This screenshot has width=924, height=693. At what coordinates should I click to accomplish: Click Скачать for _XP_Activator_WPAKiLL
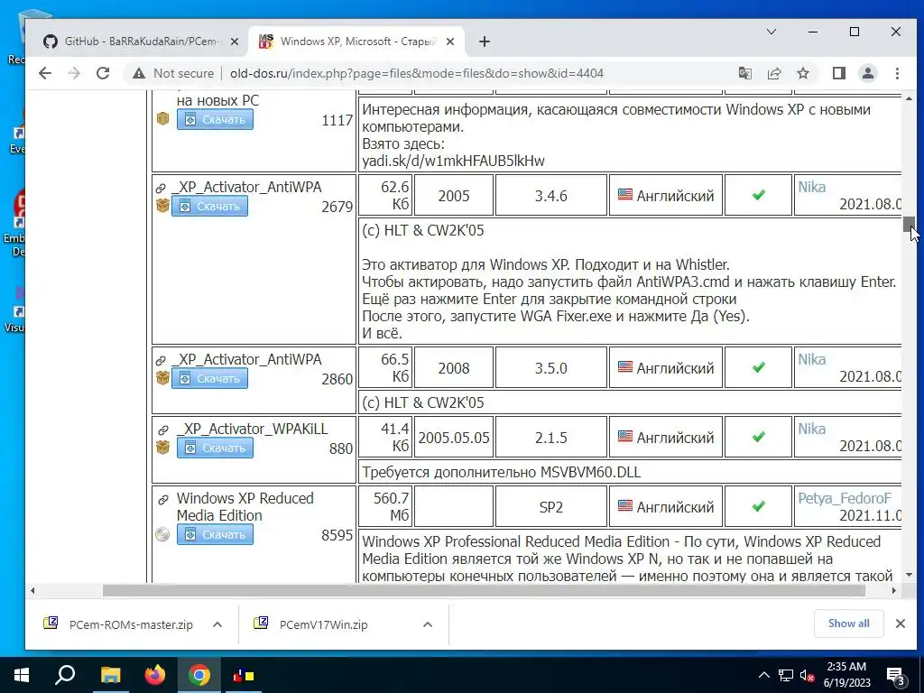[215, 448]
